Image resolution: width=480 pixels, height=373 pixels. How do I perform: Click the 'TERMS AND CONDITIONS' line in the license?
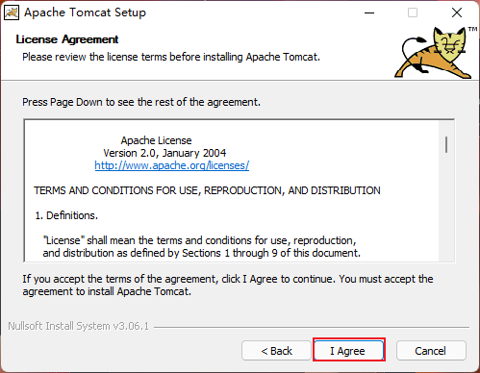(207, 190)
